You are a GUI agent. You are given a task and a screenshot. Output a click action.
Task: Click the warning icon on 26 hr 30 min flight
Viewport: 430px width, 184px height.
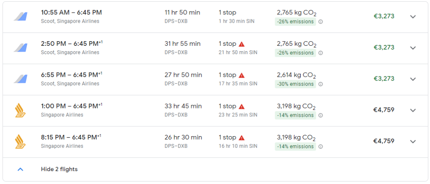pos(241,138)
